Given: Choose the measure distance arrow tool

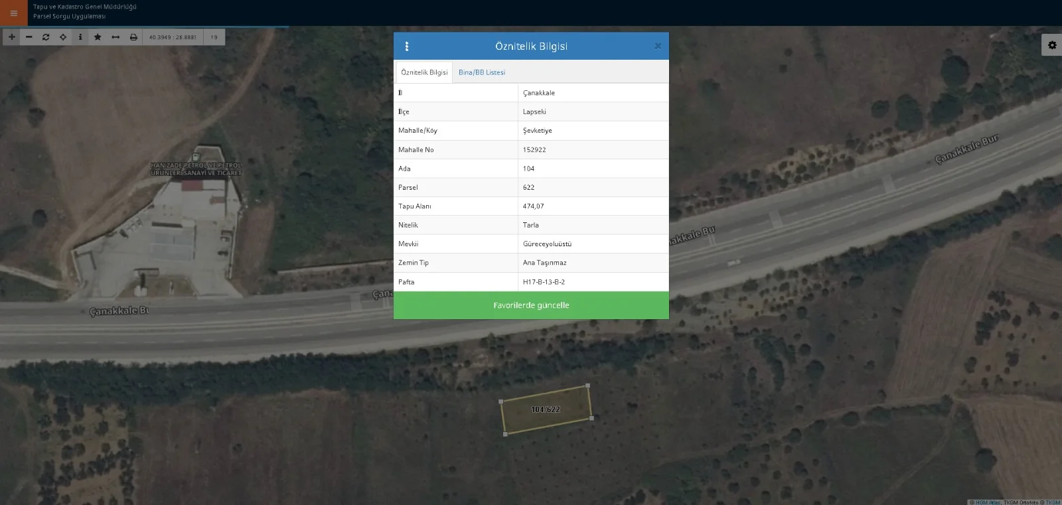Looking at the screenshot, I should (x=115, y=37).
